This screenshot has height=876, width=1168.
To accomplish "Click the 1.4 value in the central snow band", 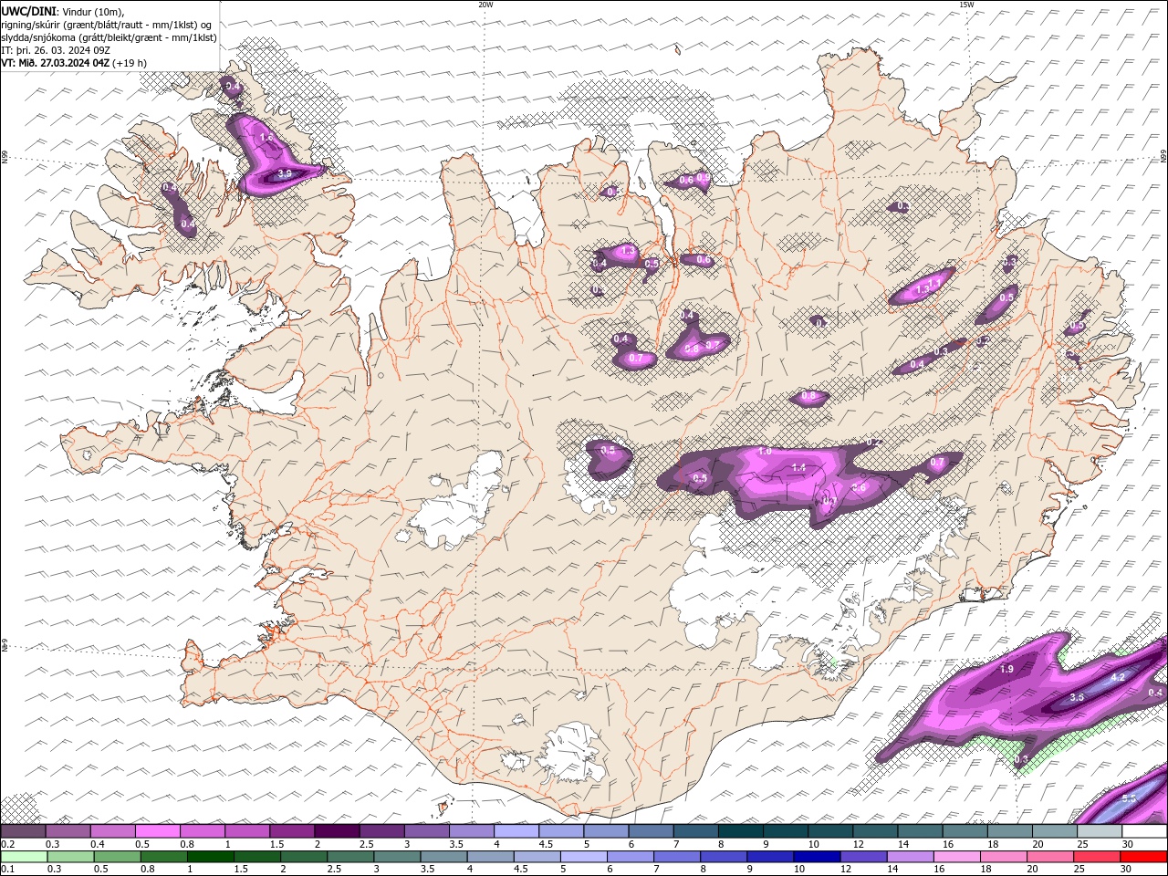I will coord(798,467).
